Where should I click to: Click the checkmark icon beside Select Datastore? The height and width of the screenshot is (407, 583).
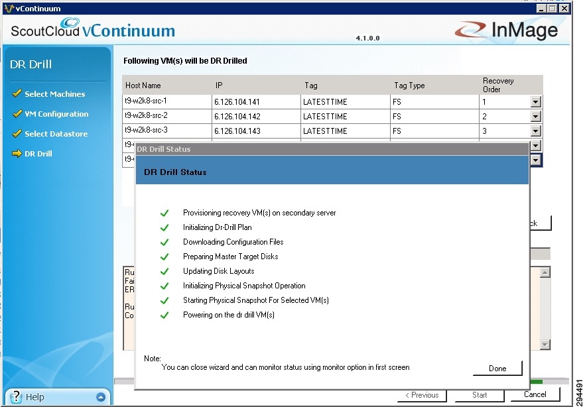coord(17,133)
